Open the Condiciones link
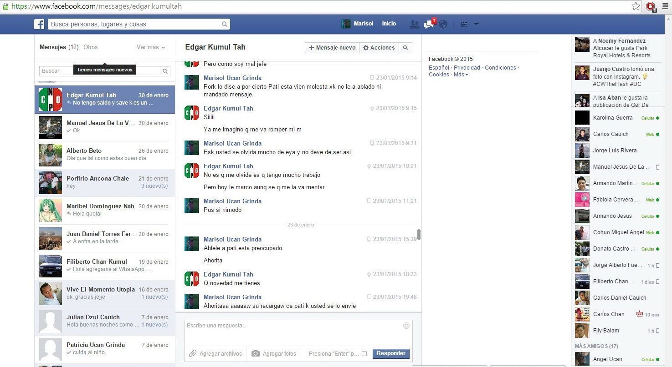The width and height of the screenshot is (672, 367). [x=500, y=68]
